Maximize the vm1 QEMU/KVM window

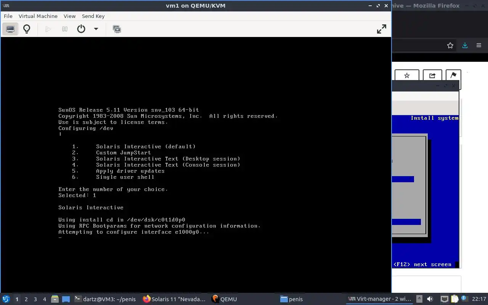[x=378, y=6]
